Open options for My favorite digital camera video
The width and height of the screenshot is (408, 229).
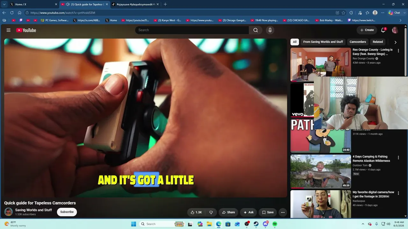(x=398, y=193)
